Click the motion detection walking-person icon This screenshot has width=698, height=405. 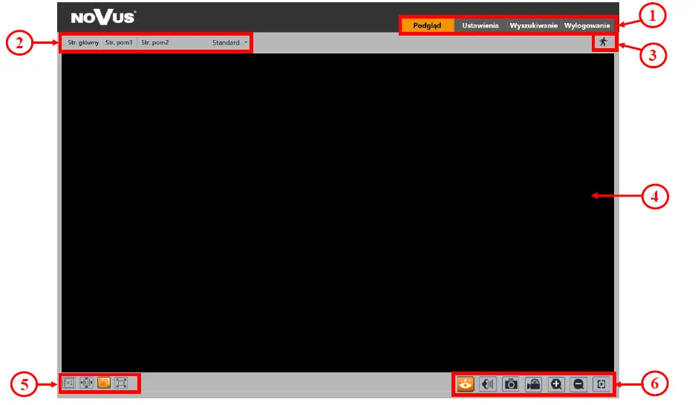[604, 42]
